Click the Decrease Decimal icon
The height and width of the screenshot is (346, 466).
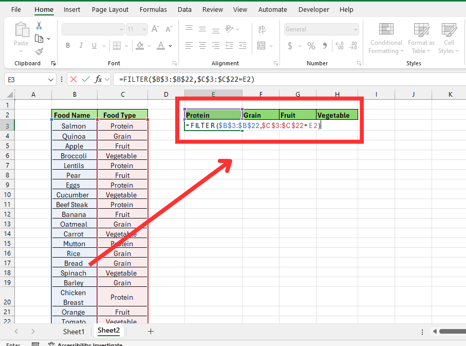[x=353, y=46]
